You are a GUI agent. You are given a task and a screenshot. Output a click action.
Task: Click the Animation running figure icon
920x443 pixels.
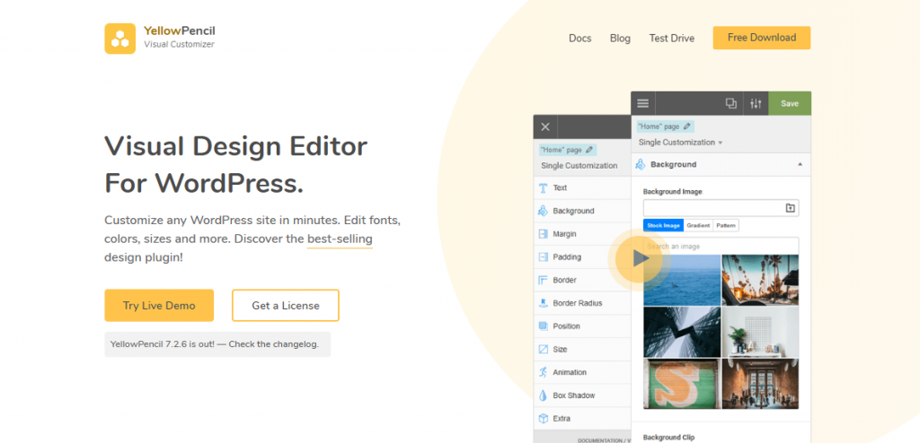pyautogui.click(x=544, y=372)
